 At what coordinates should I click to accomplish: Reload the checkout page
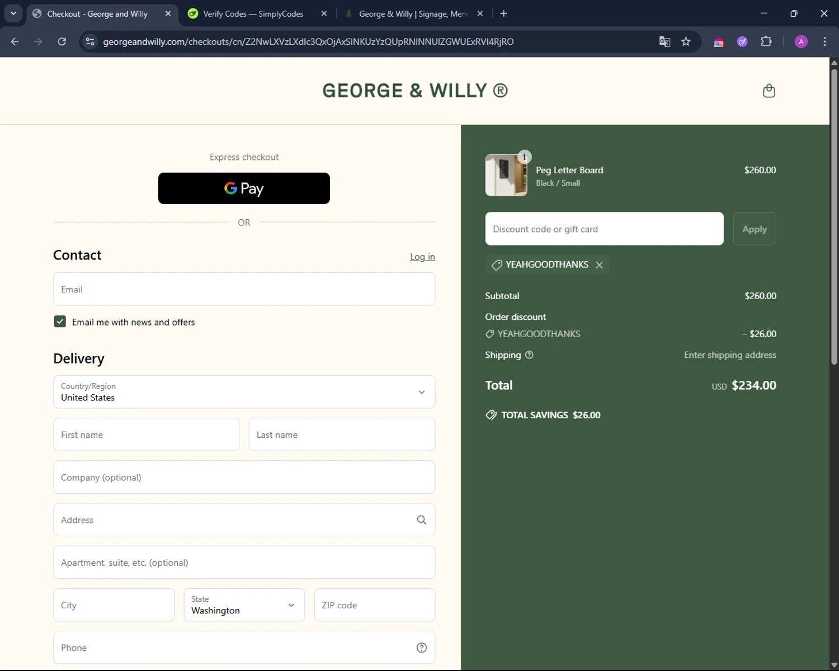62,41
